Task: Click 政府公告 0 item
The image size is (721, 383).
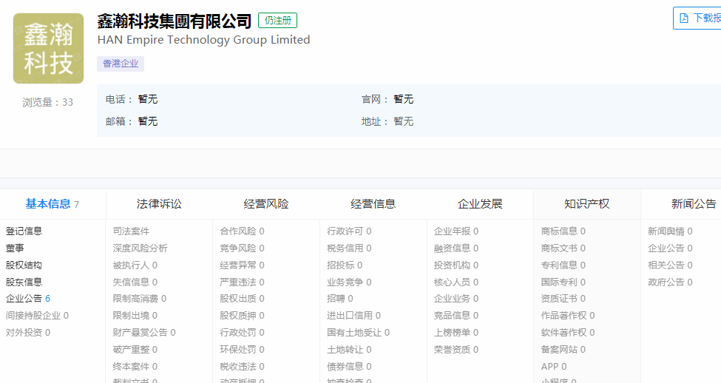Action: pyautogui.click(x=671, y=282)
